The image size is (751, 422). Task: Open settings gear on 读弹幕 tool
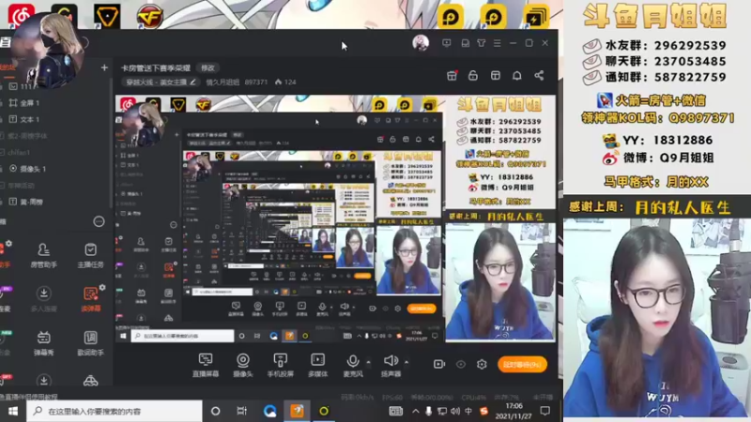pos(102,288)
